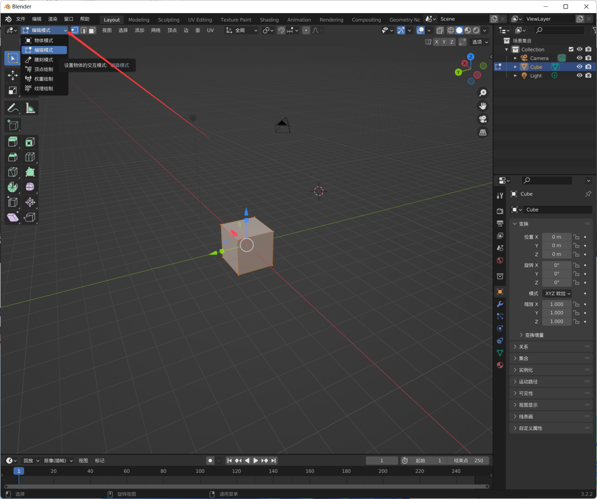This screenshot has height=499, width=597.
Task: Toggle X-ray display button
Action: [x=440, y=30]
